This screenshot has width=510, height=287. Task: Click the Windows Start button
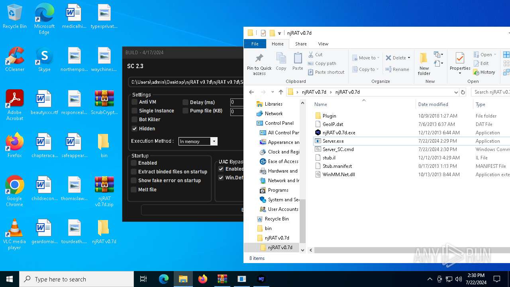[x=10, y=279]
